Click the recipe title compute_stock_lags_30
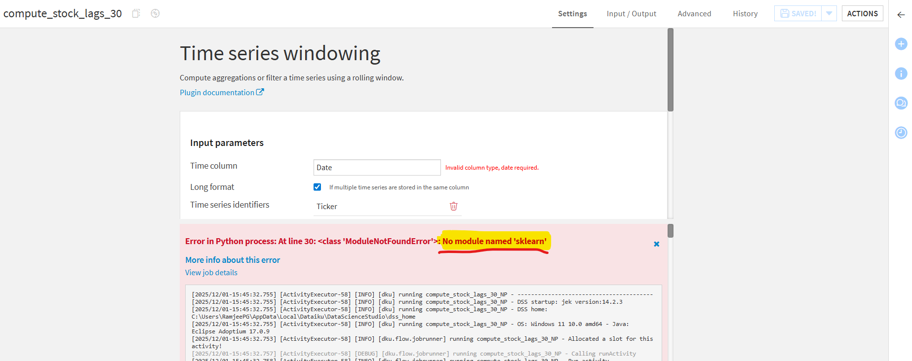Screen dimensions: 912x361 (63, 13)
